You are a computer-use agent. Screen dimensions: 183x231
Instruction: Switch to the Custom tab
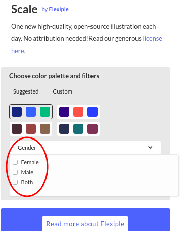pyautogui.click(x=63, y=91)
